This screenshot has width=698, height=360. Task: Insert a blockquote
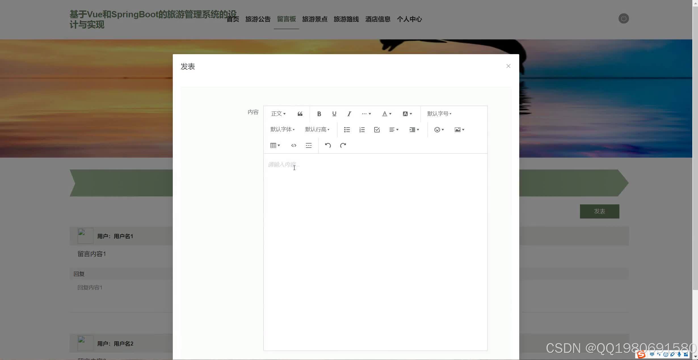[x=300, y=114]
